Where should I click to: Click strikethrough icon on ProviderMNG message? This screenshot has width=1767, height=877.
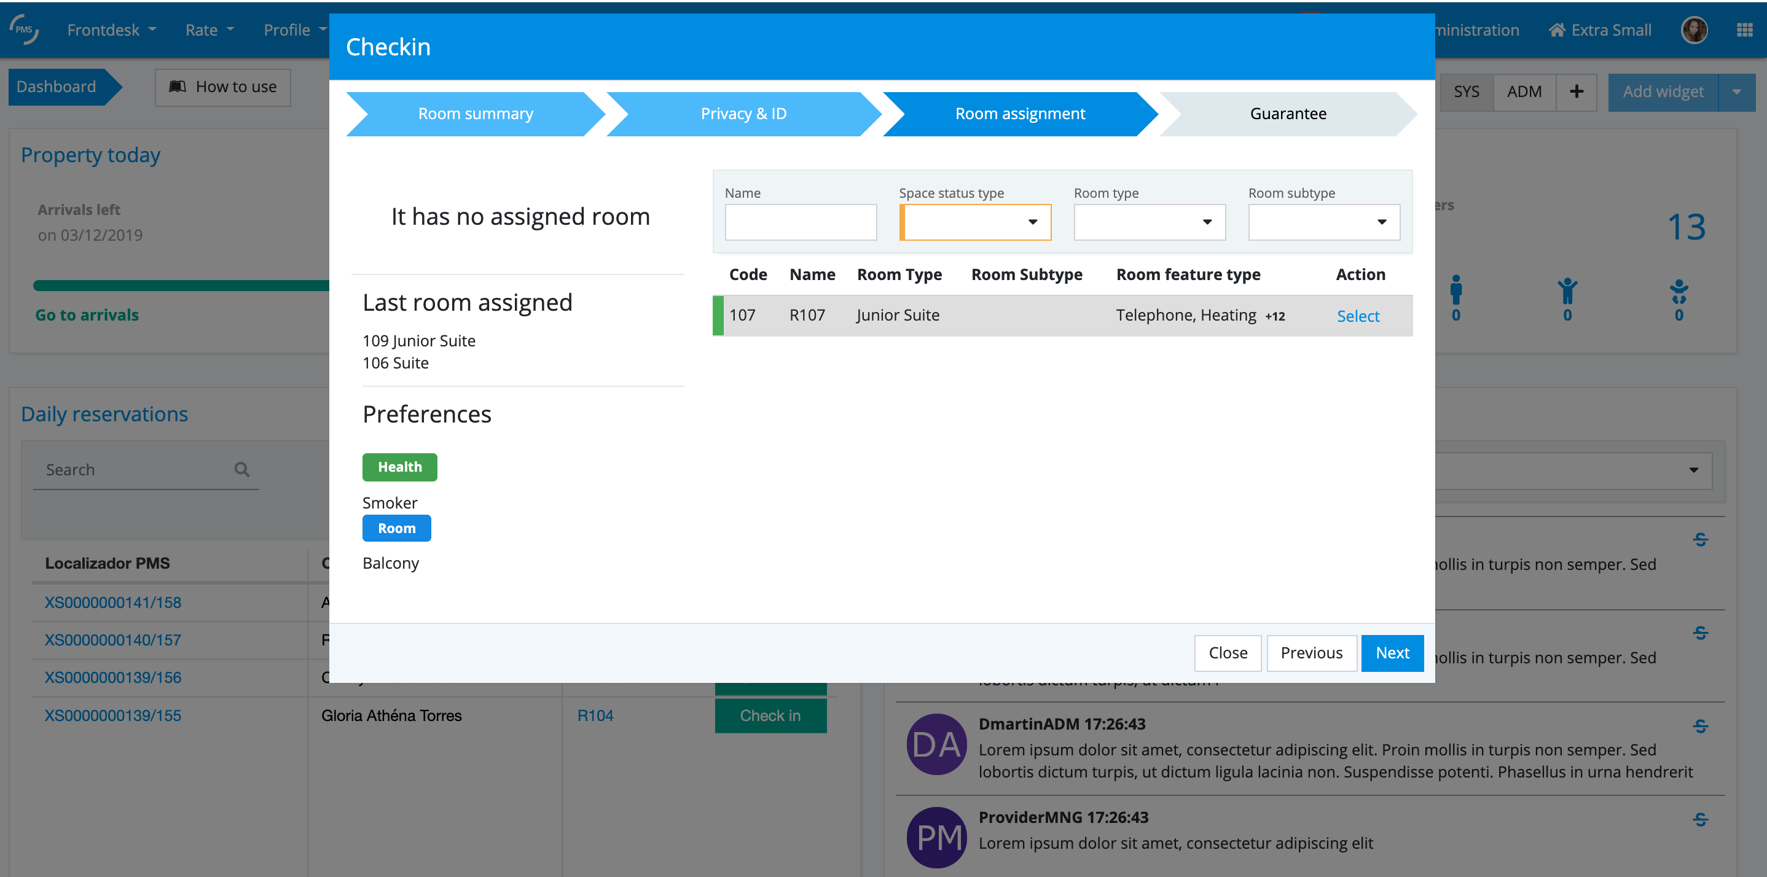click(x=1700, y=819)
